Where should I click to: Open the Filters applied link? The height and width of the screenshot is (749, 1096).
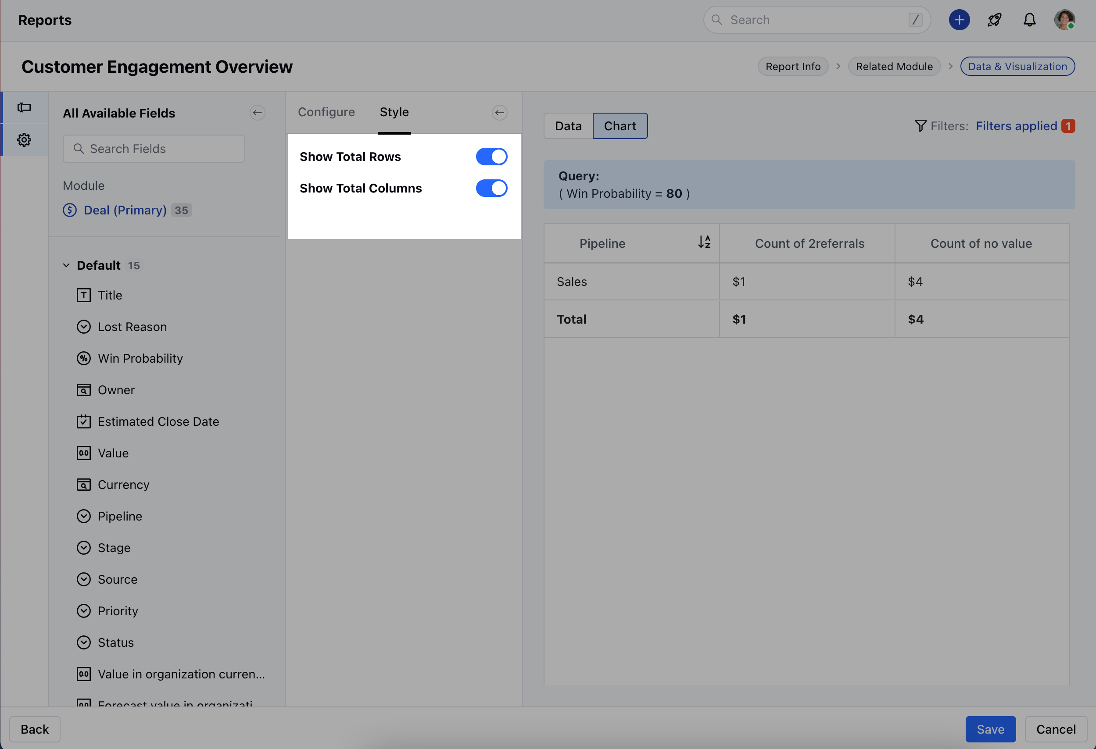[x=1016, y=126]
